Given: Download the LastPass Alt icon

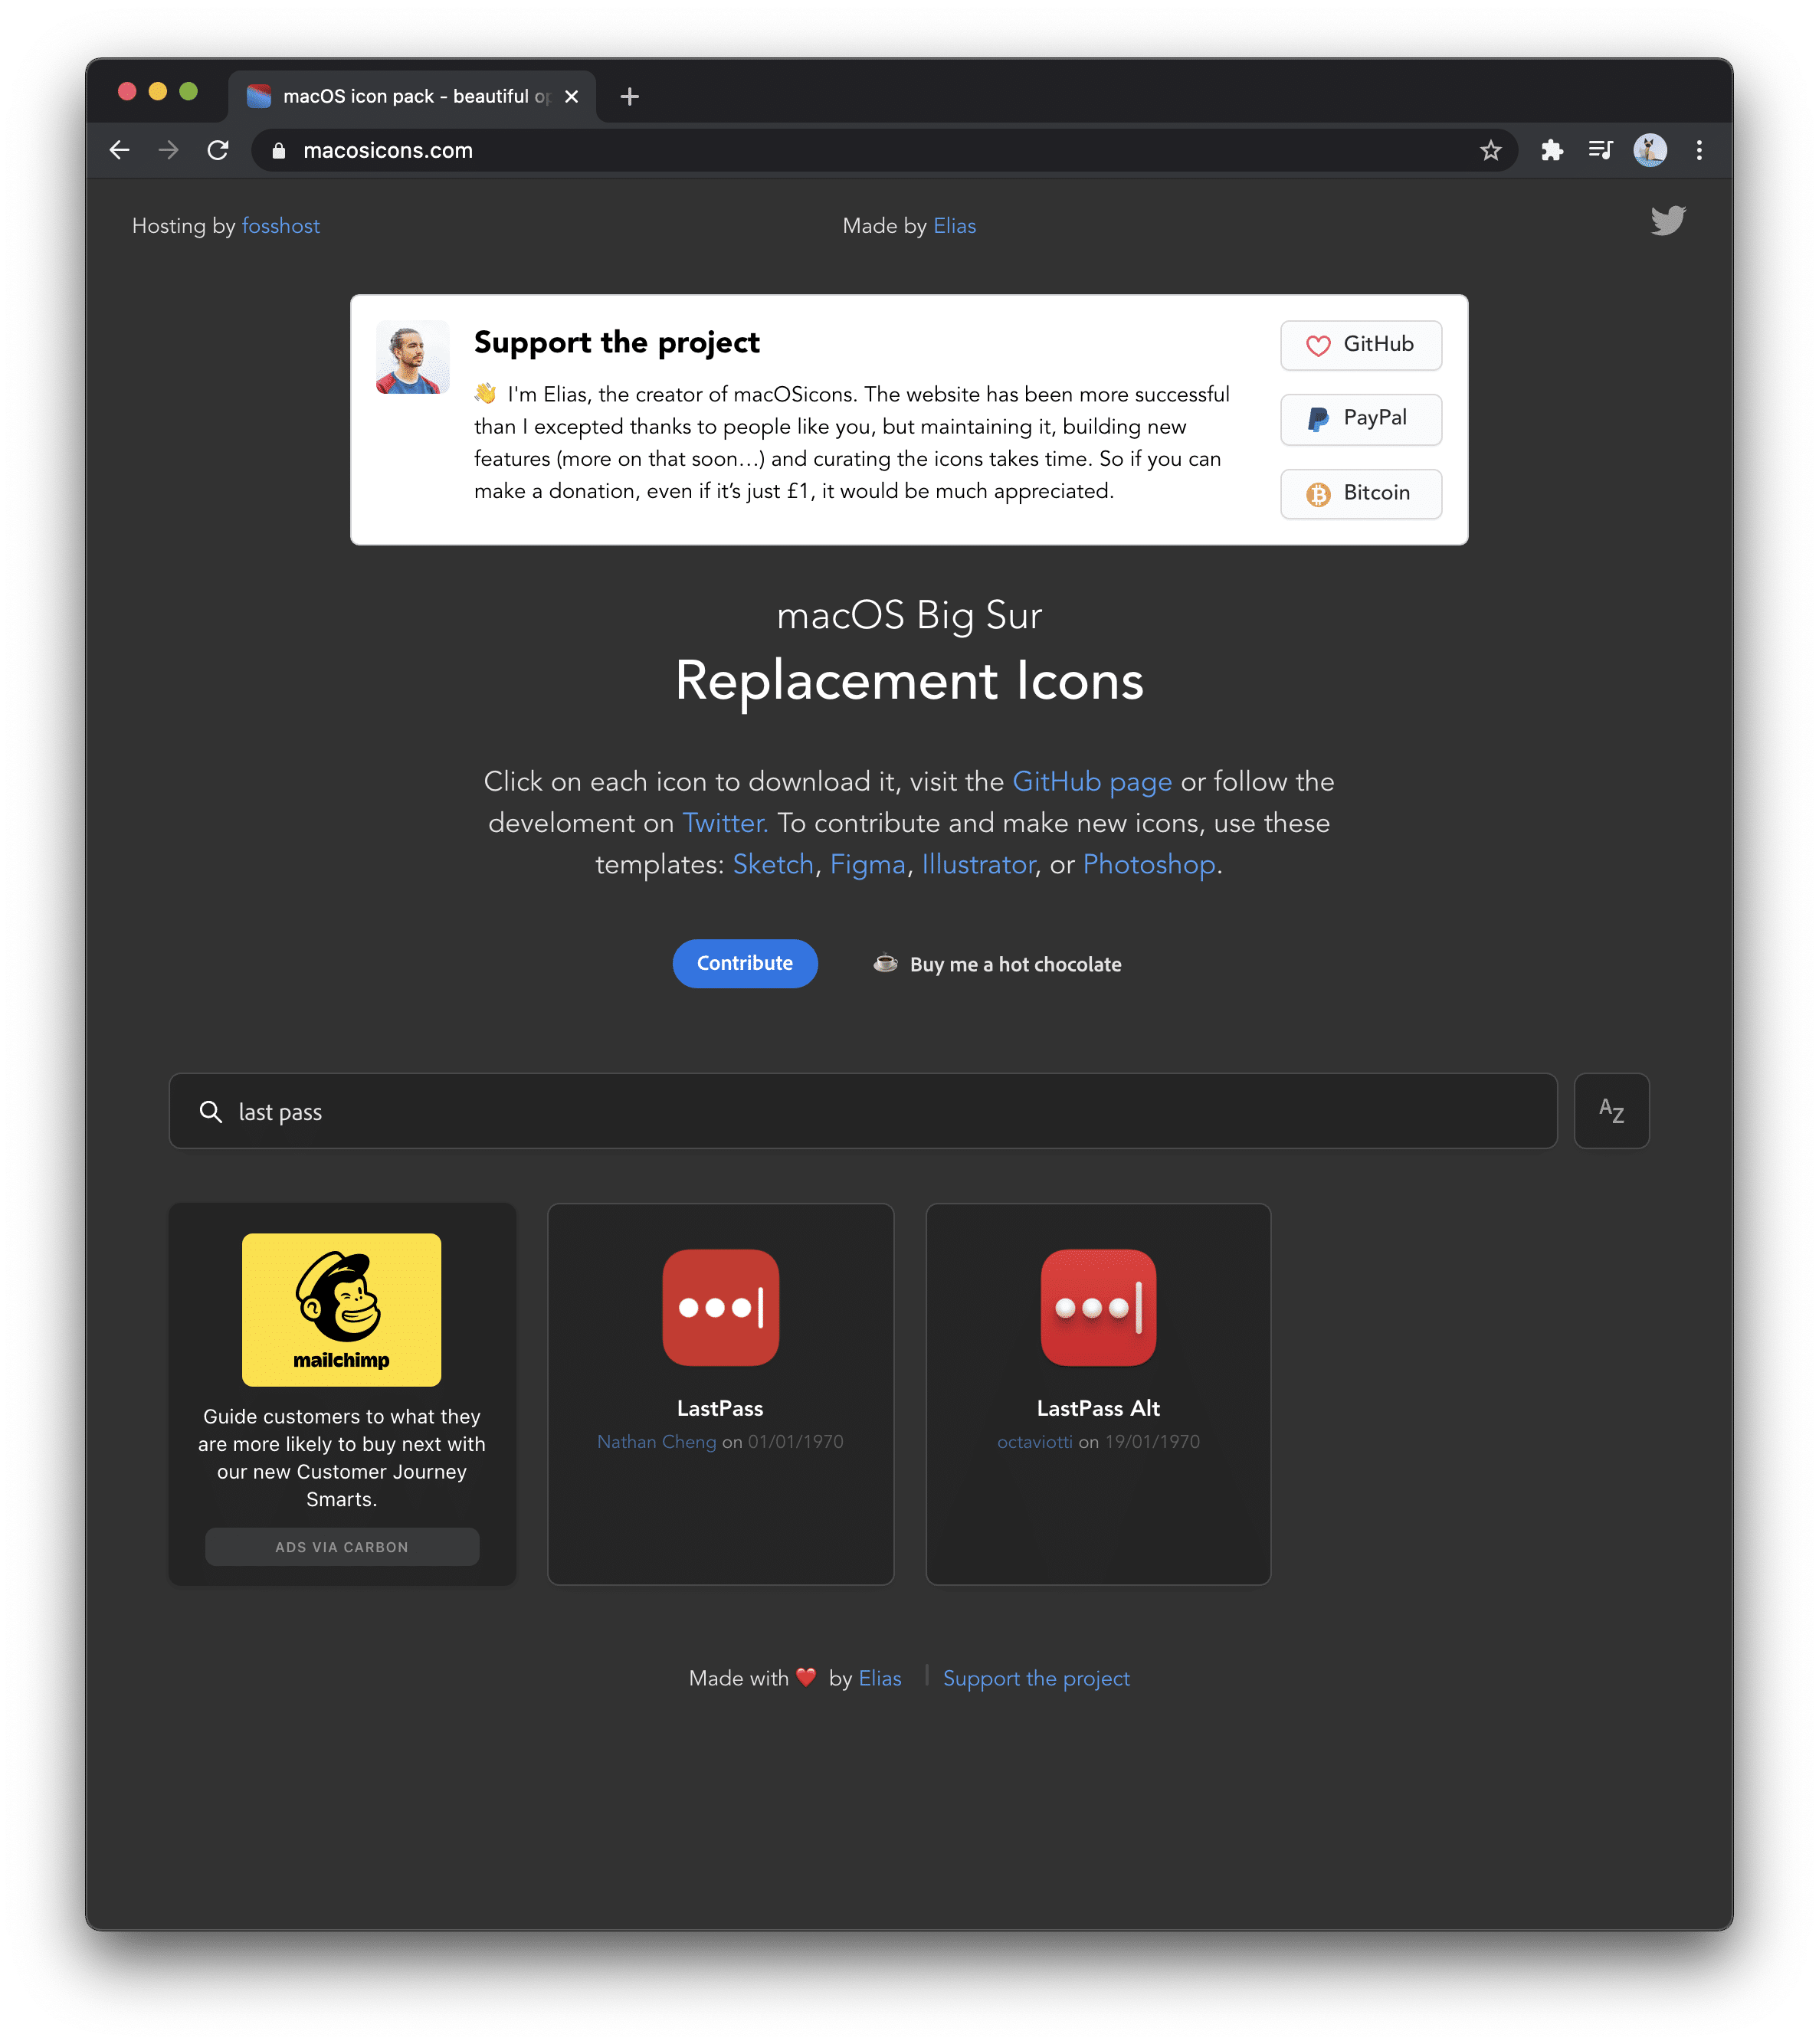Looking at the screenshot, I should pyautogui.click(x=1098, y=1307).
